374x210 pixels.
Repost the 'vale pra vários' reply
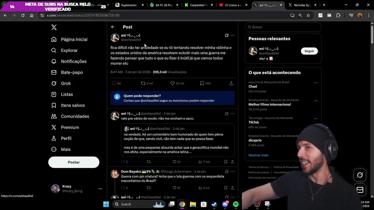pyautogui.click(x=149, y=162)
